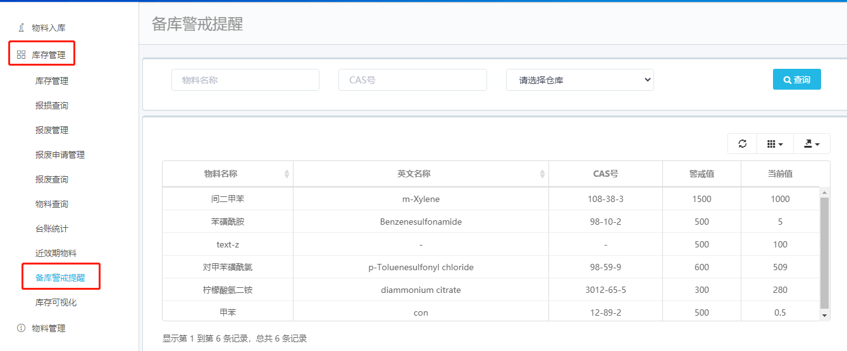Click the 查询 search button
Viewport: 847px width, 351px height.
(x=797, y=80)
